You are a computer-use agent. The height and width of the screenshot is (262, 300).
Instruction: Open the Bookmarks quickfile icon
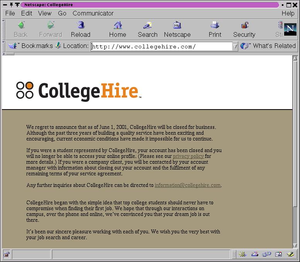click(13, 46)
